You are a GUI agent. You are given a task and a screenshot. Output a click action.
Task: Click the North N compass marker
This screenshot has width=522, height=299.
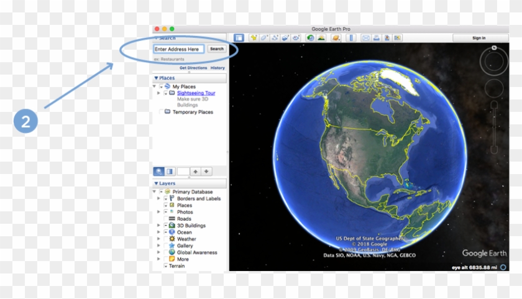pyautogui.click(x=494, y=48)
